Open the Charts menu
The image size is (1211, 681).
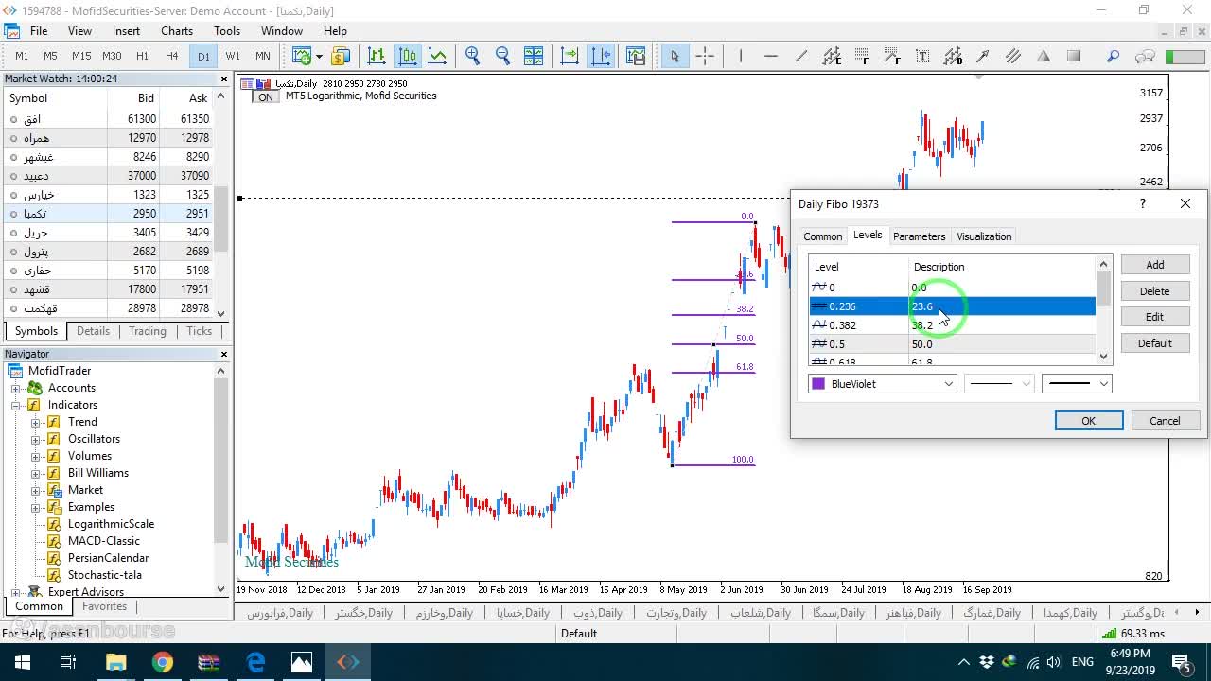pos(177,31)
